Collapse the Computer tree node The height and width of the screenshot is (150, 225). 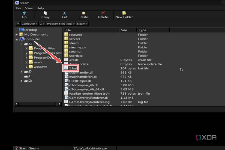point(17,39)
